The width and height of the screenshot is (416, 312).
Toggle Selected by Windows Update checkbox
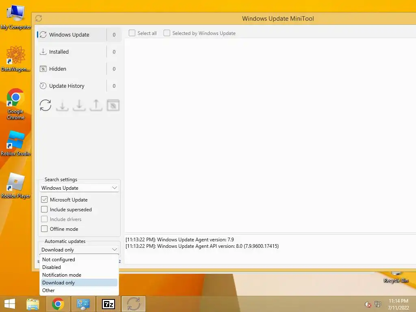(x=167, y=33)
